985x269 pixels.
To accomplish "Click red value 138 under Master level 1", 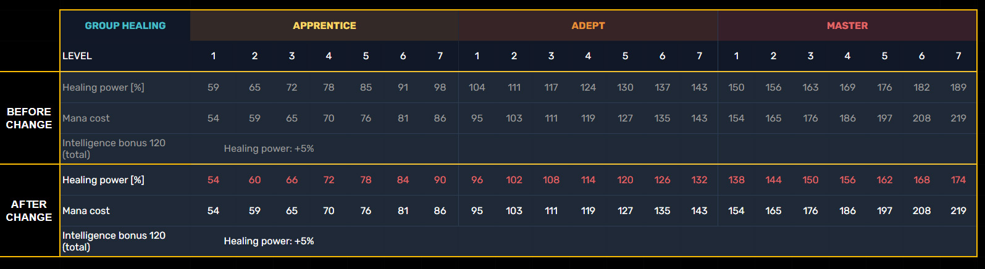I will (736, 180).
